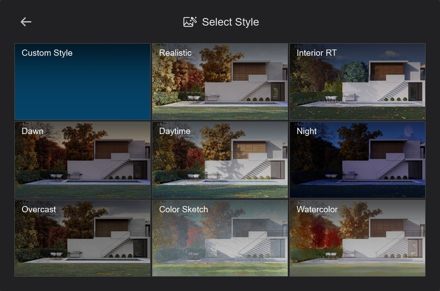Choose the Custom Style blue tile
The width and height of the screenshot is (440, 291).
[x=82, y=82]
